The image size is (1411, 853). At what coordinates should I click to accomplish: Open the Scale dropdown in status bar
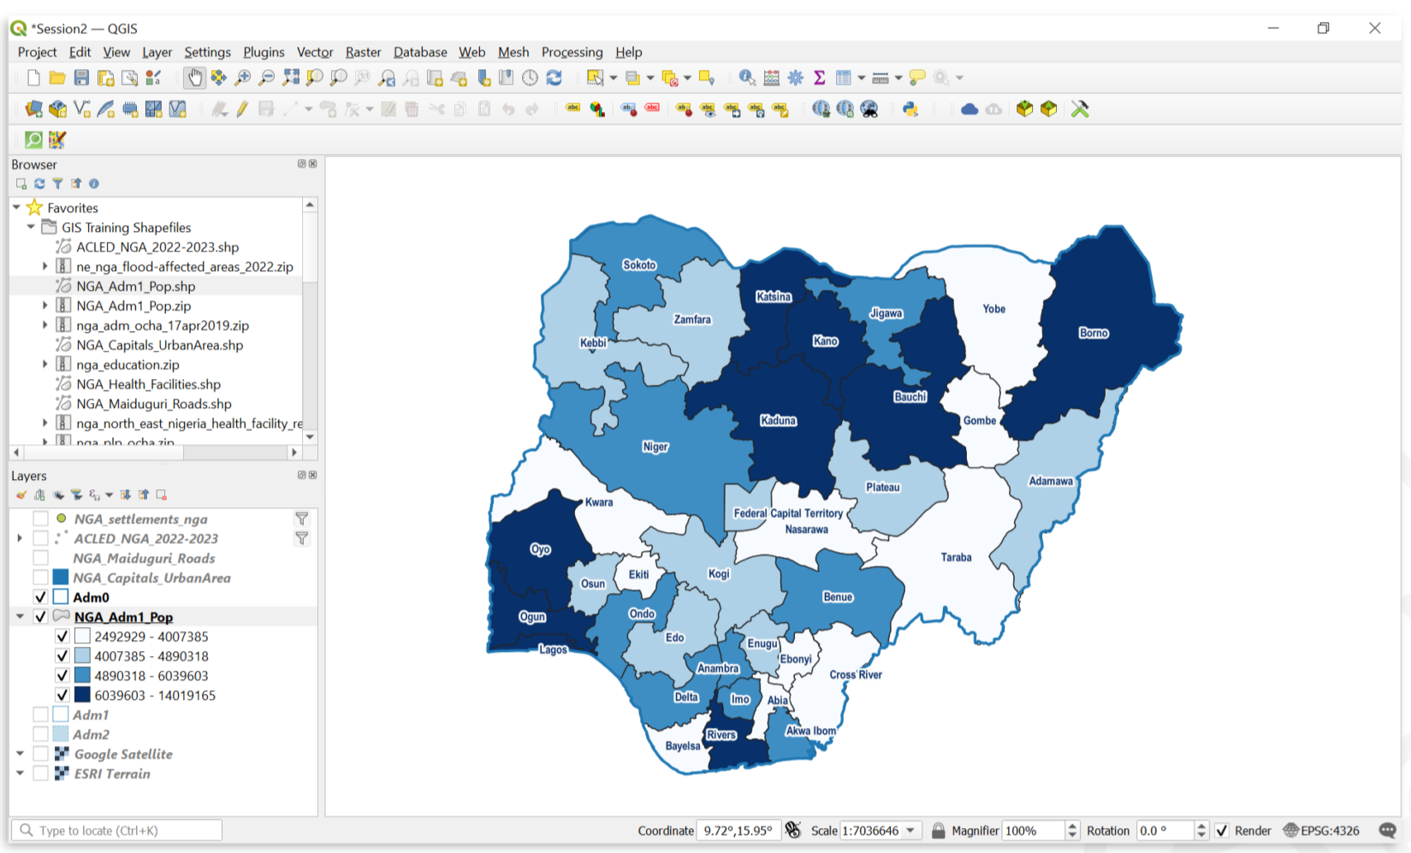coord(910,831)
